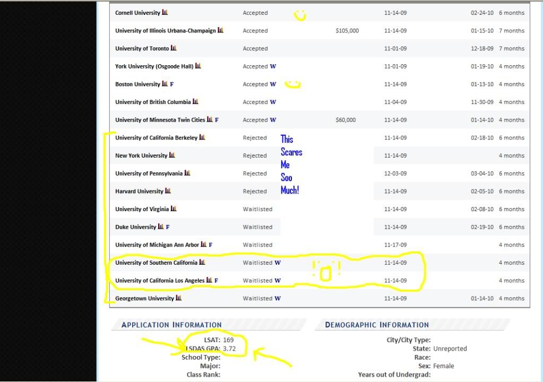Click the $60,000 scholarship amount
Image resolution: width=543 pixels, height=382 pixels.
click(346, 120)
